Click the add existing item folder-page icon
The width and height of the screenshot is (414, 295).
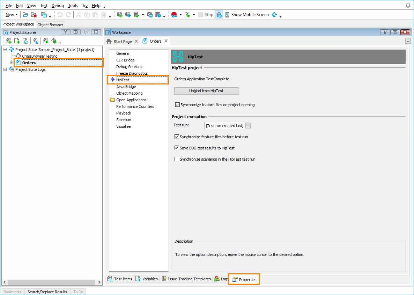pyautogui.click(x=25, y=41)
